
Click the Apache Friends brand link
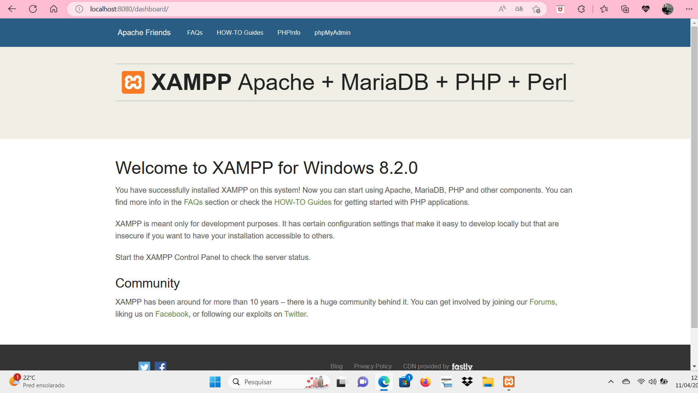point(144,32)
